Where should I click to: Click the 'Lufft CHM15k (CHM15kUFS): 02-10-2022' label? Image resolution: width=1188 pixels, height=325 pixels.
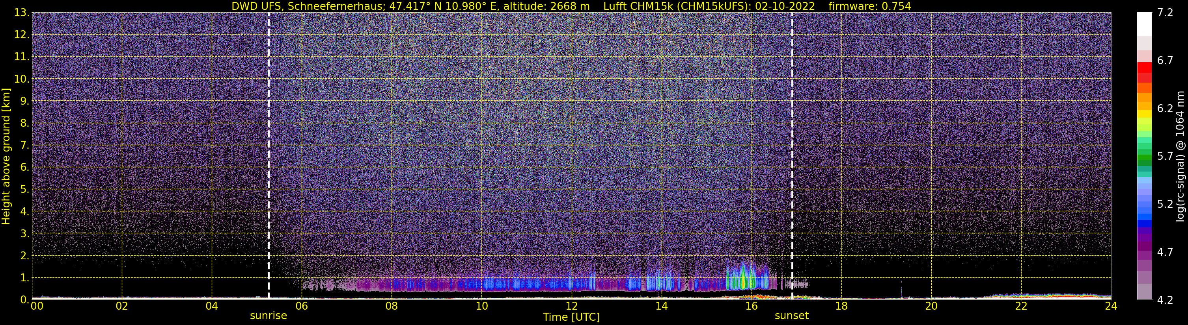[x=709, y=6]
